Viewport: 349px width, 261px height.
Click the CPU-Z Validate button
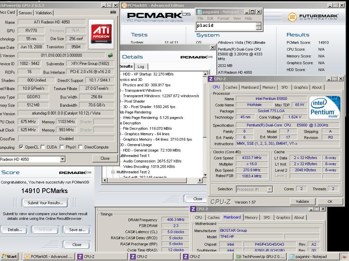[x=302, y=202]
